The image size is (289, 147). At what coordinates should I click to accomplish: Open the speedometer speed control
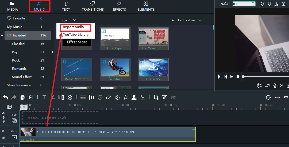coord(109,97)
